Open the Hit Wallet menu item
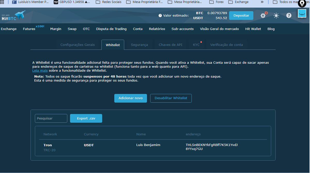The height and width of the screenshot is (173, 310). click(253, 29)
